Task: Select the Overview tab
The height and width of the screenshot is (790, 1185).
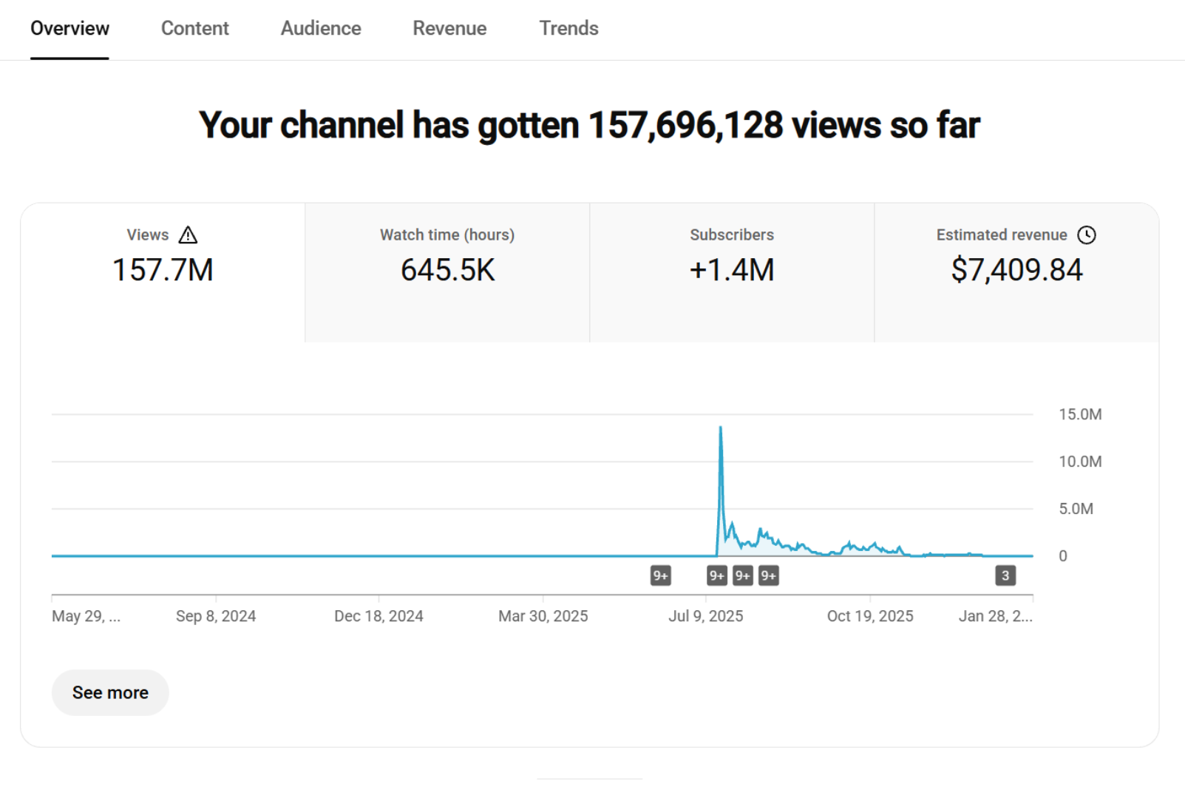Action: 69,28
